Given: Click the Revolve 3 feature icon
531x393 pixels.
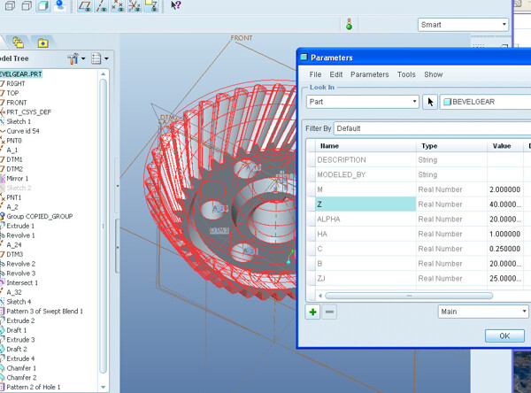Looking at the screenshot, I should [x=2, y=274].
